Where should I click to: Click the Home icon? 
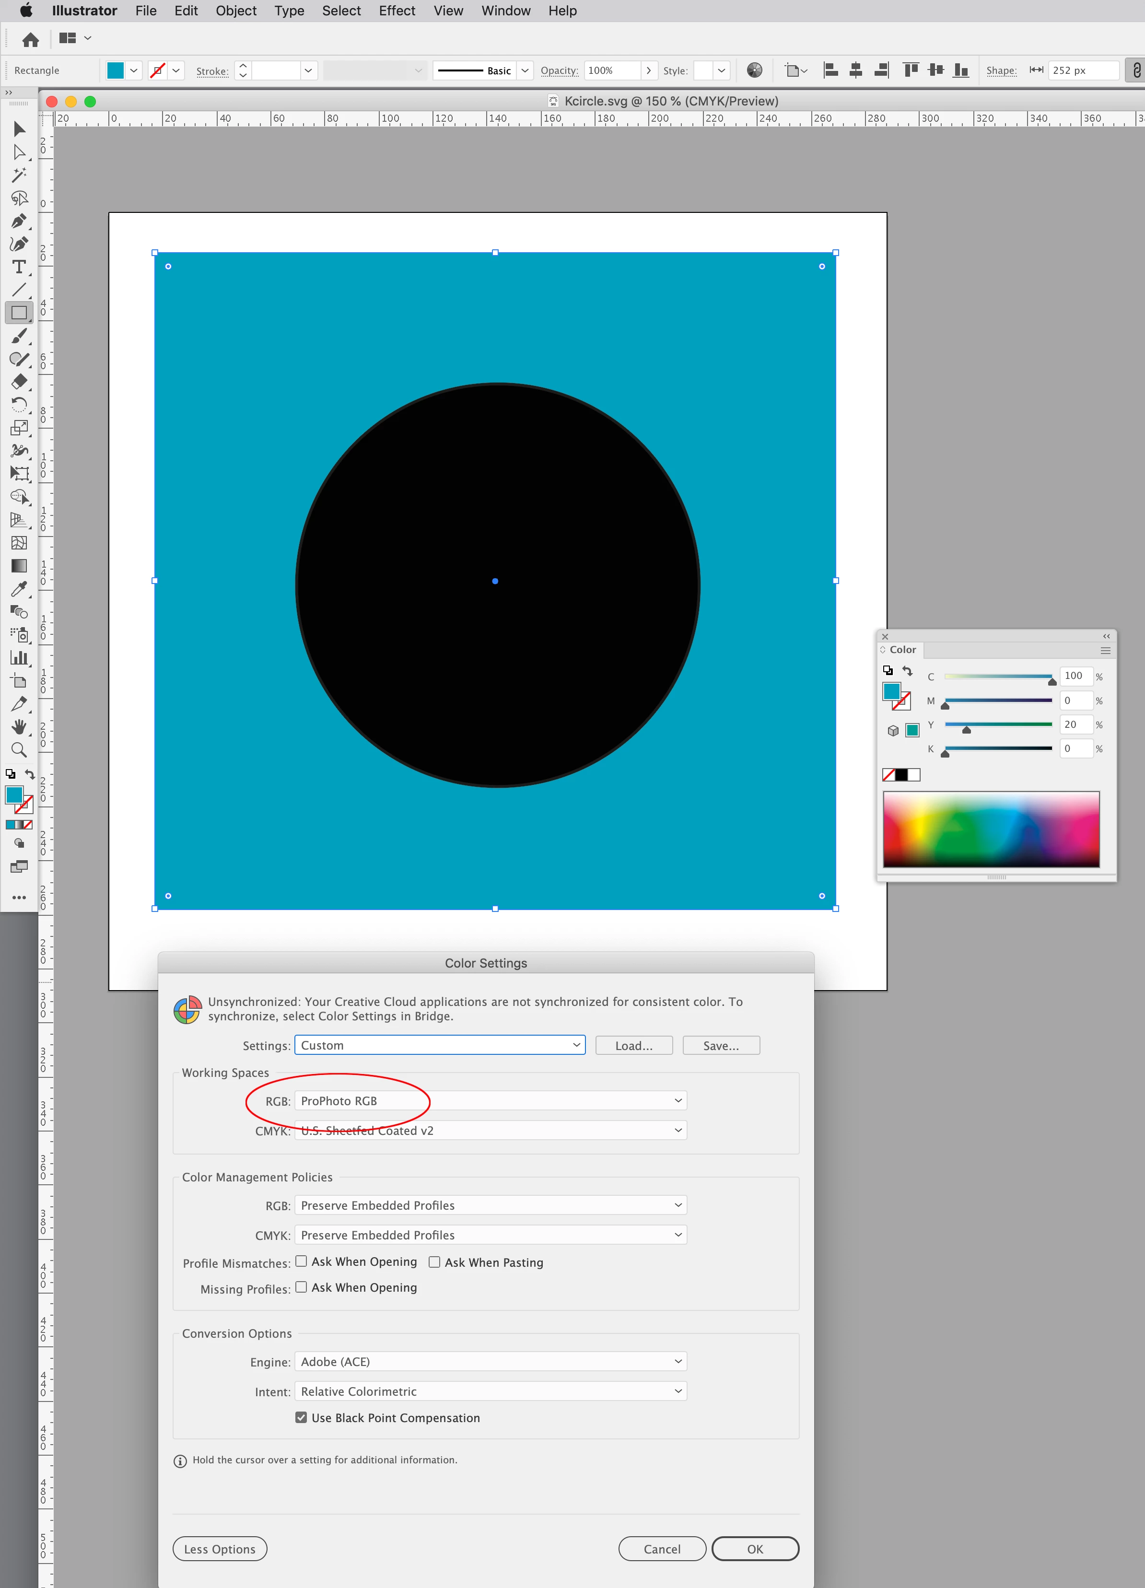[x=30, y=39]
